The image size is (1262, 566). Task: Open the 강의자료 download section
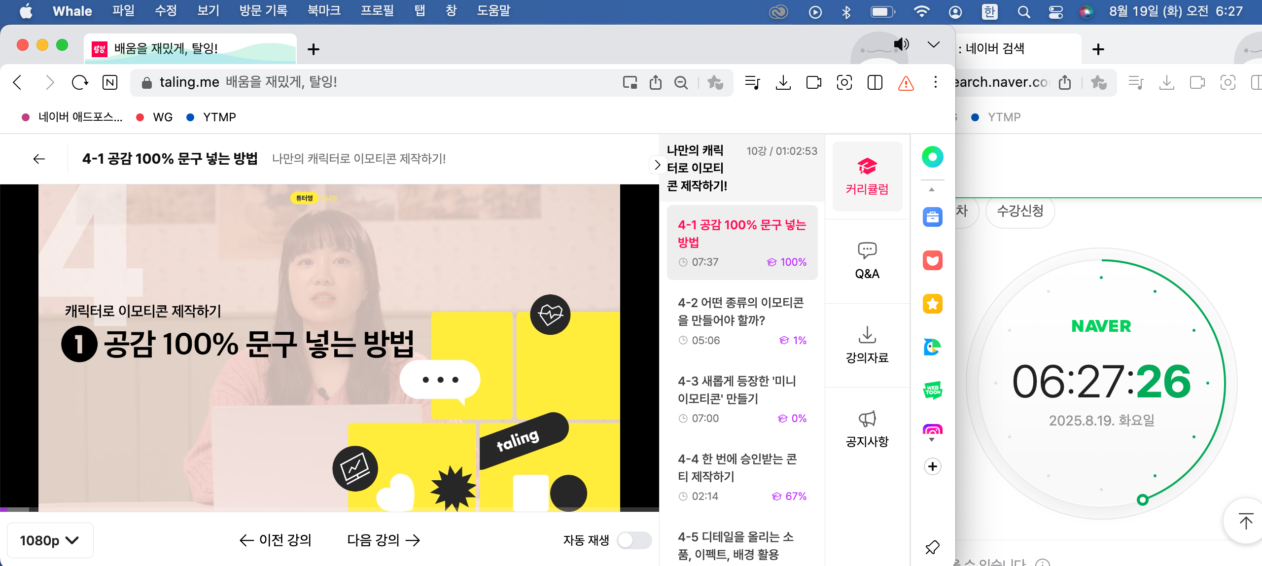[x=867, y=344]
